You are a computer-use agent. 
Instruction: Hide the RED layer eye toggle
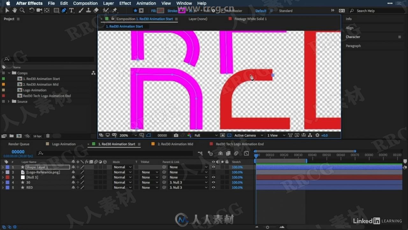click(x=214, y=188)
